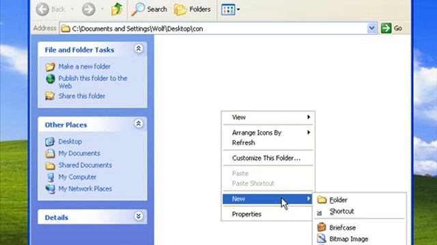Viewport: 437px width, 245px height.
Task: Click the Up folder toolbar icon
Action: tap(117, 9)
